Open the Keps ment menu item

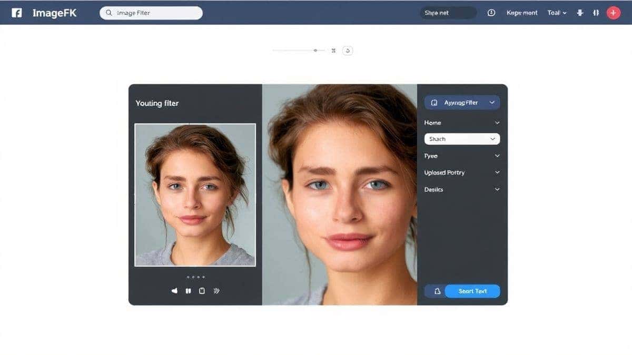coord(522,13)
